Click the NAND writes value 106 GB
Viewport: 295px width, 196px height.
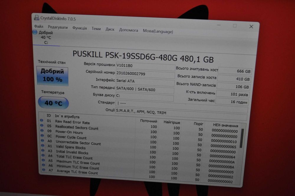coord(233,86)
